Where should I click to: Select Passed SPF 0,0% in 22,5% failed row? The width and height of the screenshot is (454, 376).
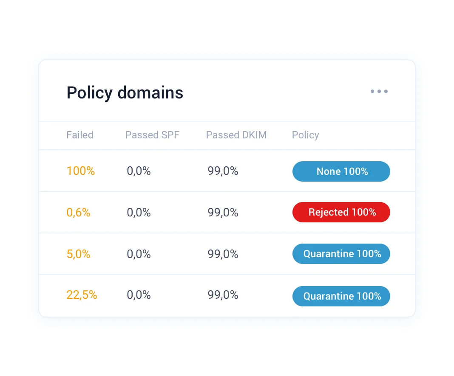coord(139,295)
